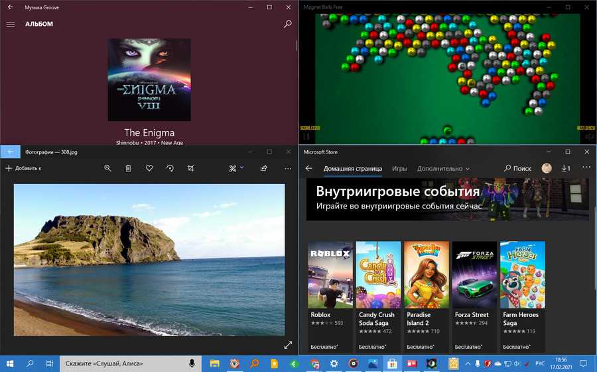Rotate the photo using the rotate icon
Screen dimensions: 597x372
click(x=170, y=168)
